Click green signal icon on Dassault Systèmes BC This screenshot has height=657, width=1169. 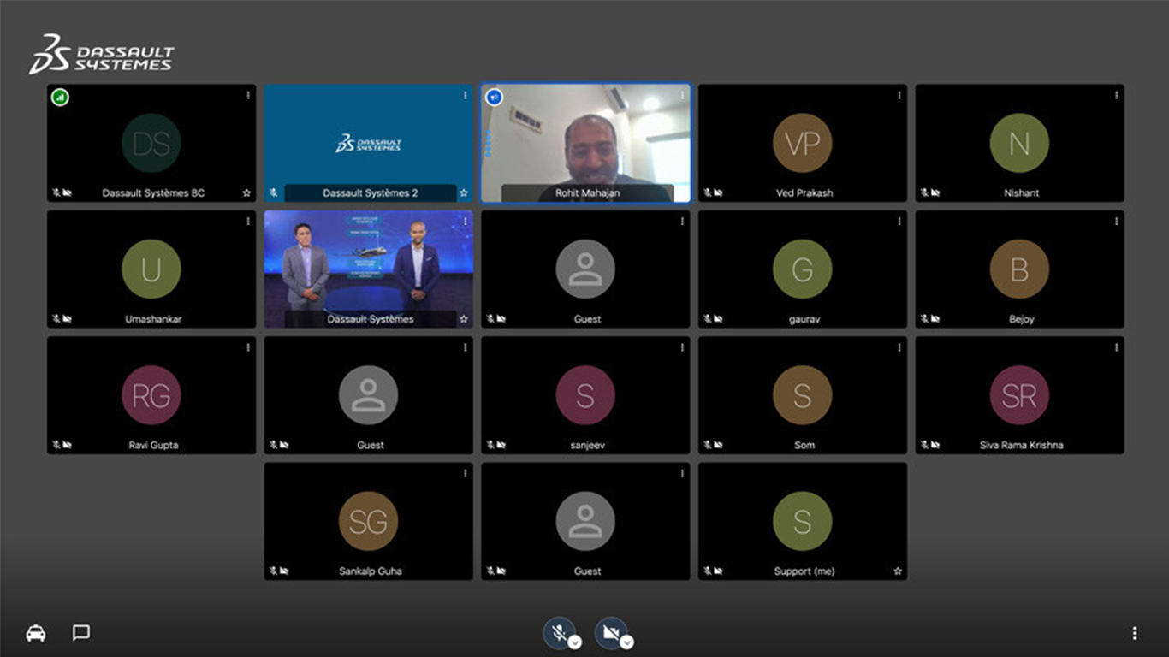pos(60,98)
